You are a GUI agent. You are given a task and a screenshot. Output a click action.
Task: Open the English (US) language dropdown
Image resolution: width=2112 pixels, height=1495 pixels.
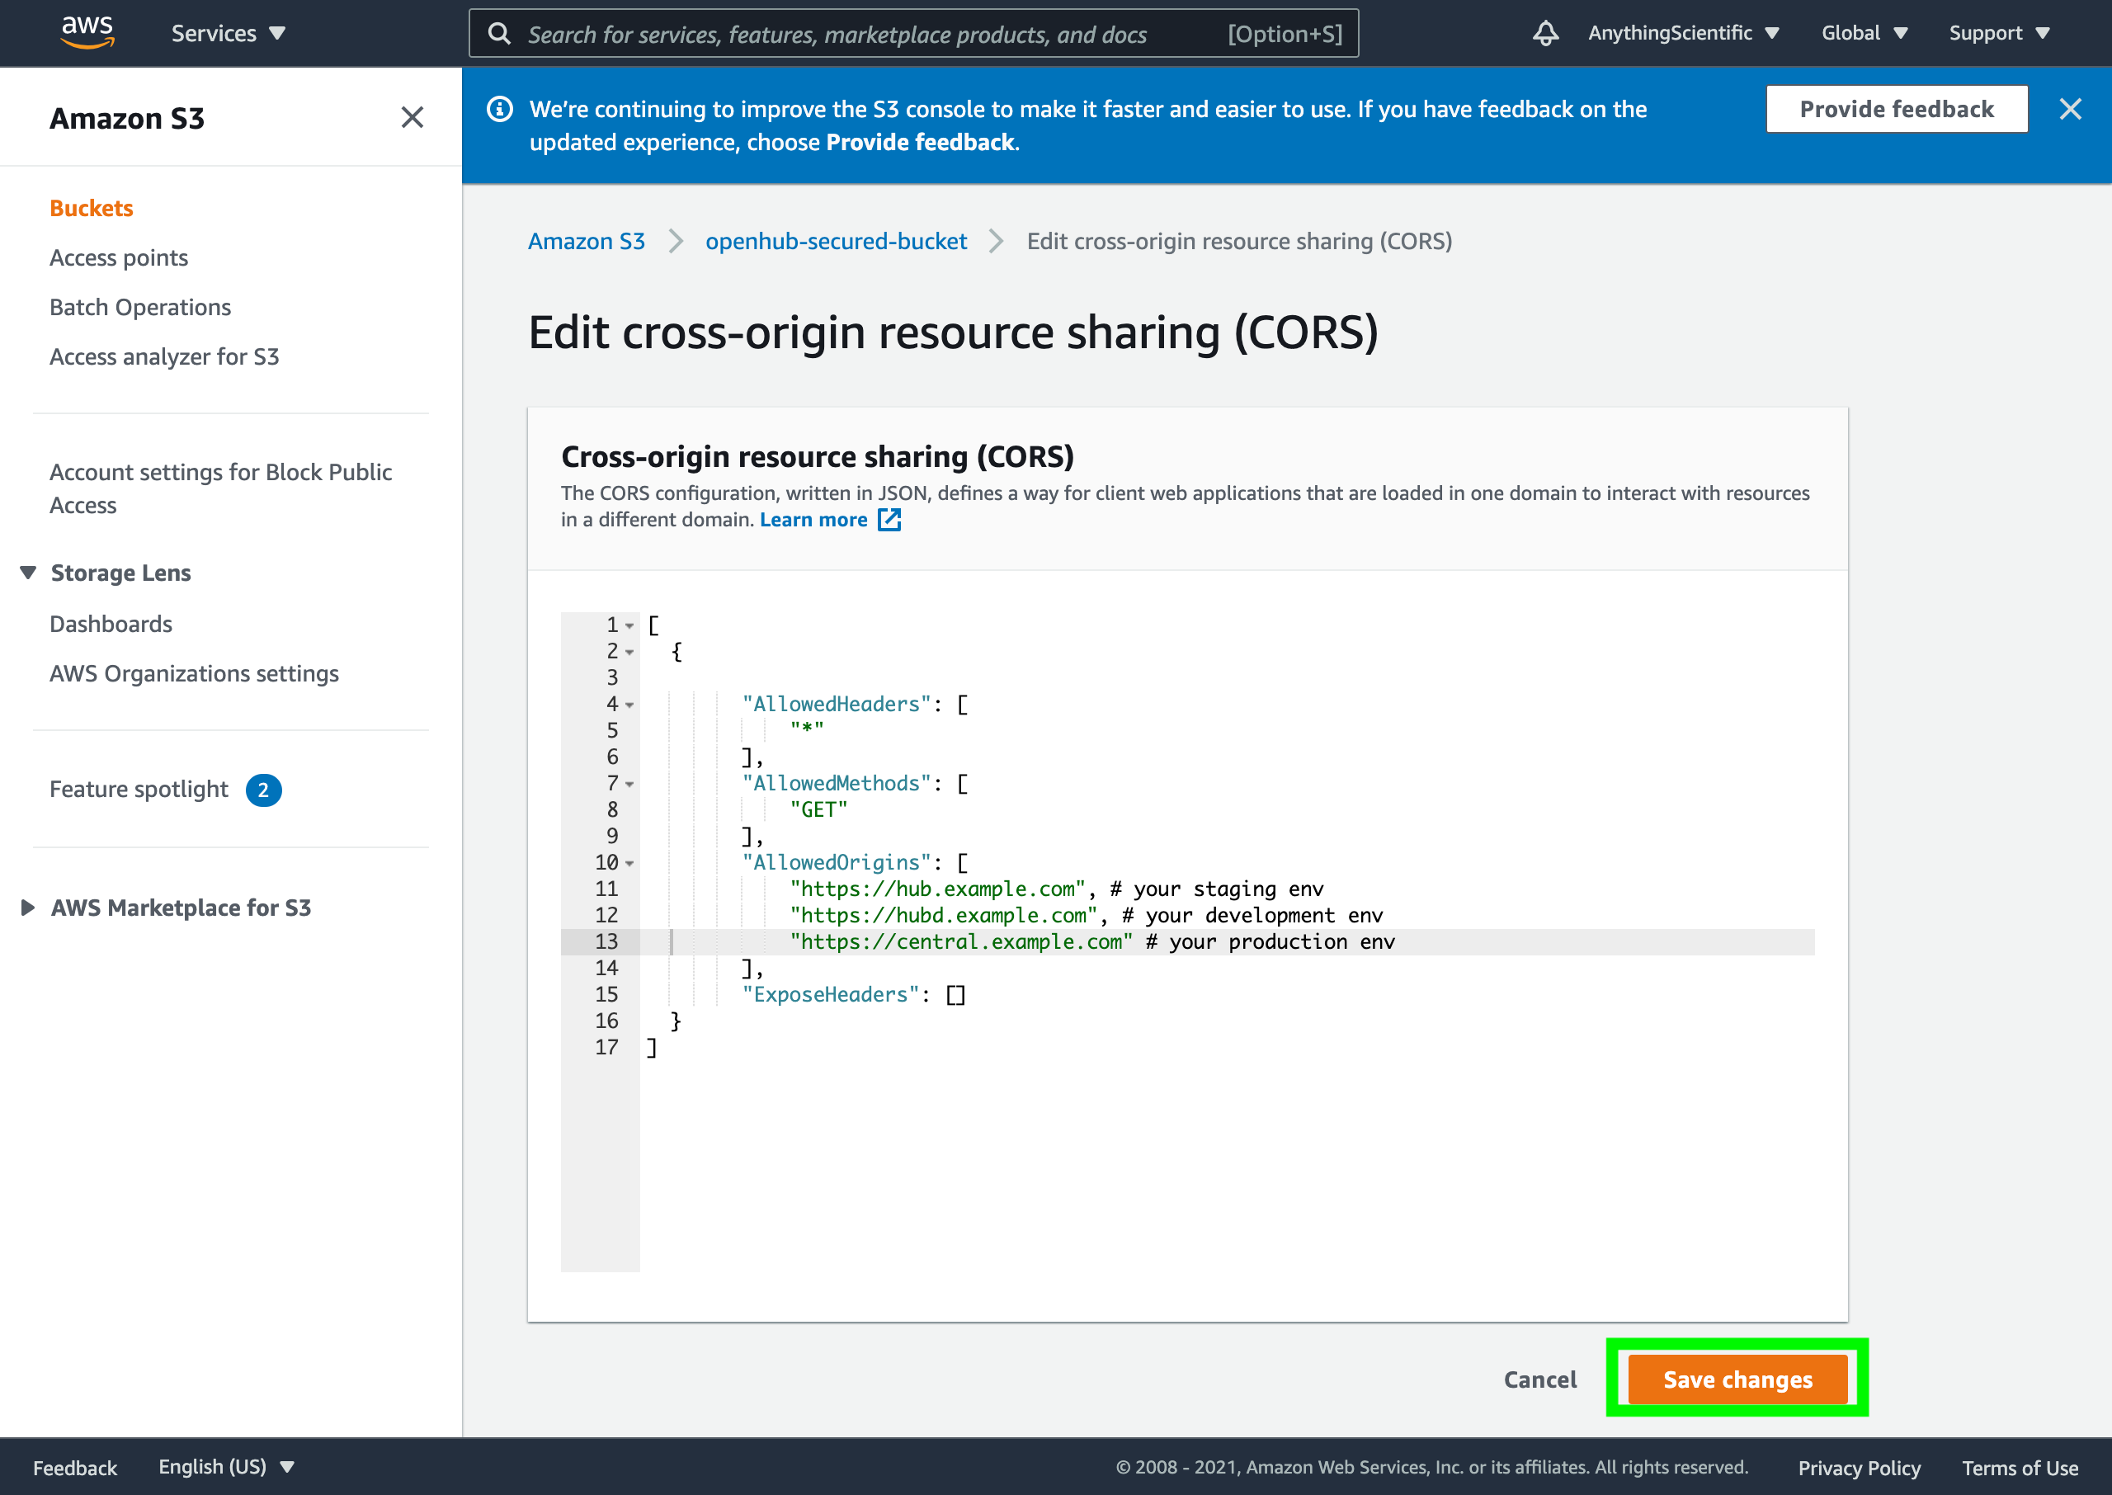coord(225,1466)
